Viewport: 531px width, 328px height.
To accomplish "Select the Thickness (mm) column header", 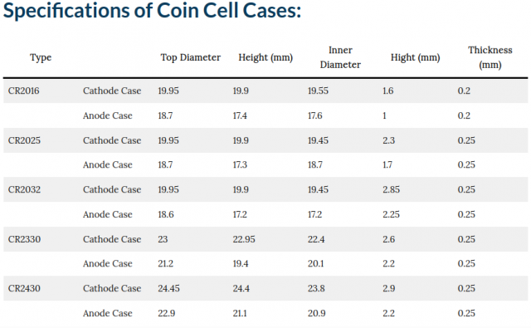I will pyautogui.click(x=490, y=57).
